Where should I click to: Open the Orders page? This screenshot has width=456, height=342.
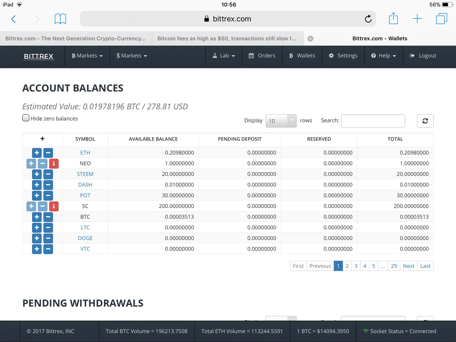pos(262,56)
